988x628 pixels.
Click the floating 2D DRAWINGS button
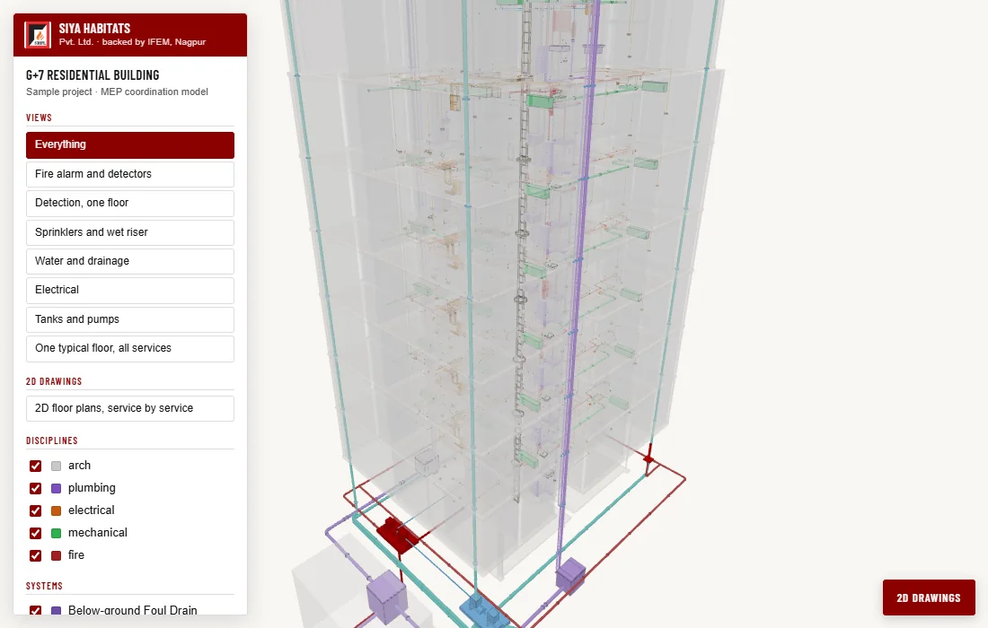[929, 597]
